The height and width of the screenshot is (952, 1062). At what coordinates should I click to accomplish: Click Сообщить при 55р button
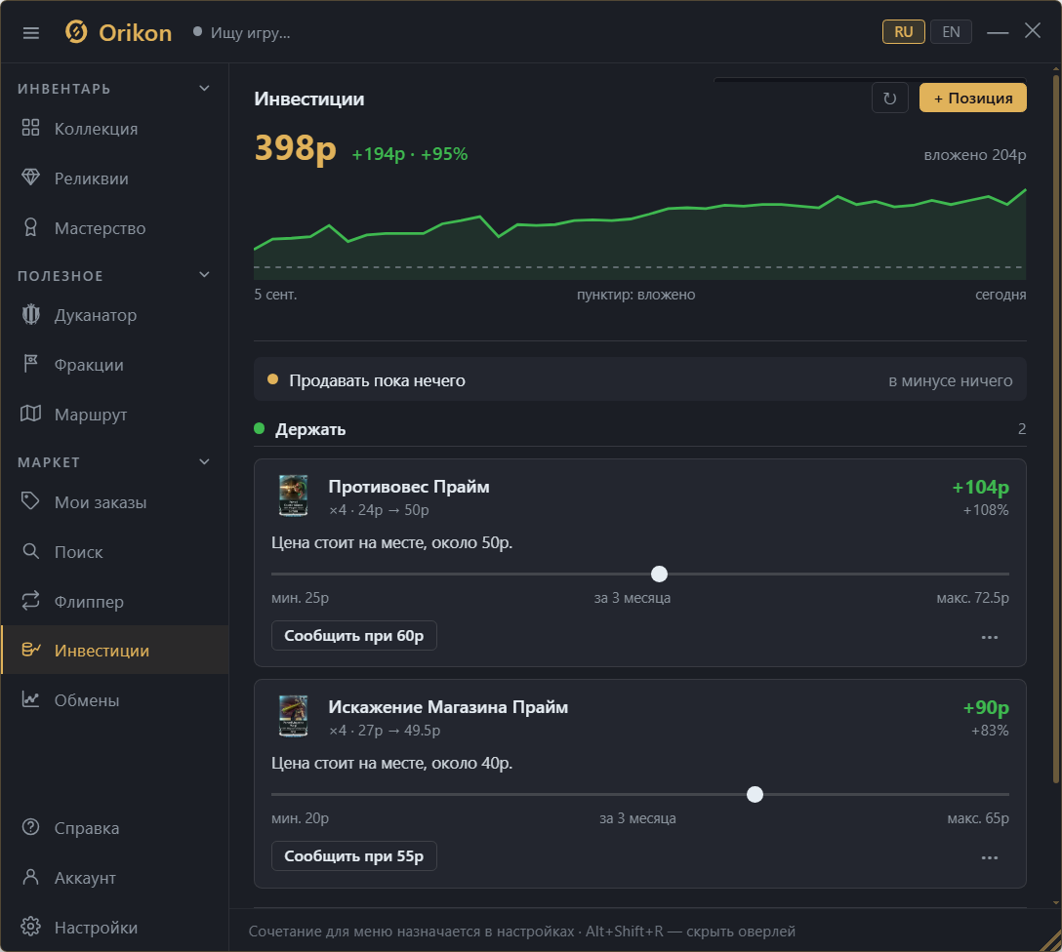click(353, 855)
